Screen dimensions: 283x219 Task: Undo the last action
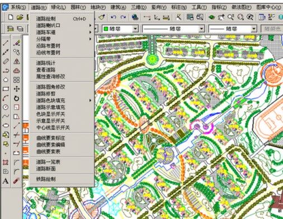114,17
